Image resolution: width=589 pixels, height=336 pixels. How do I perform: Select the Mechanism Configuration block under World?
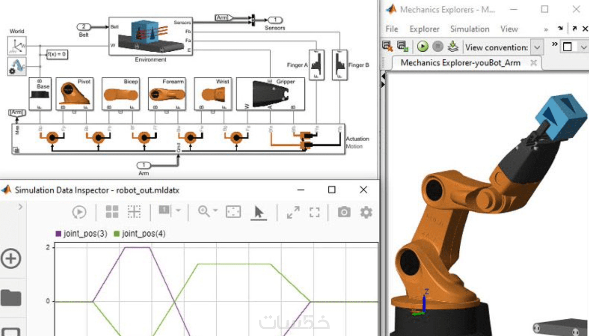(17, 66)
